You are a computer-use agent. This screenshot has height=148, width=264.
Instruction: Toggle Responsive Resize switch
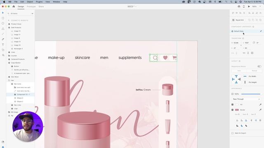point(259,67)
